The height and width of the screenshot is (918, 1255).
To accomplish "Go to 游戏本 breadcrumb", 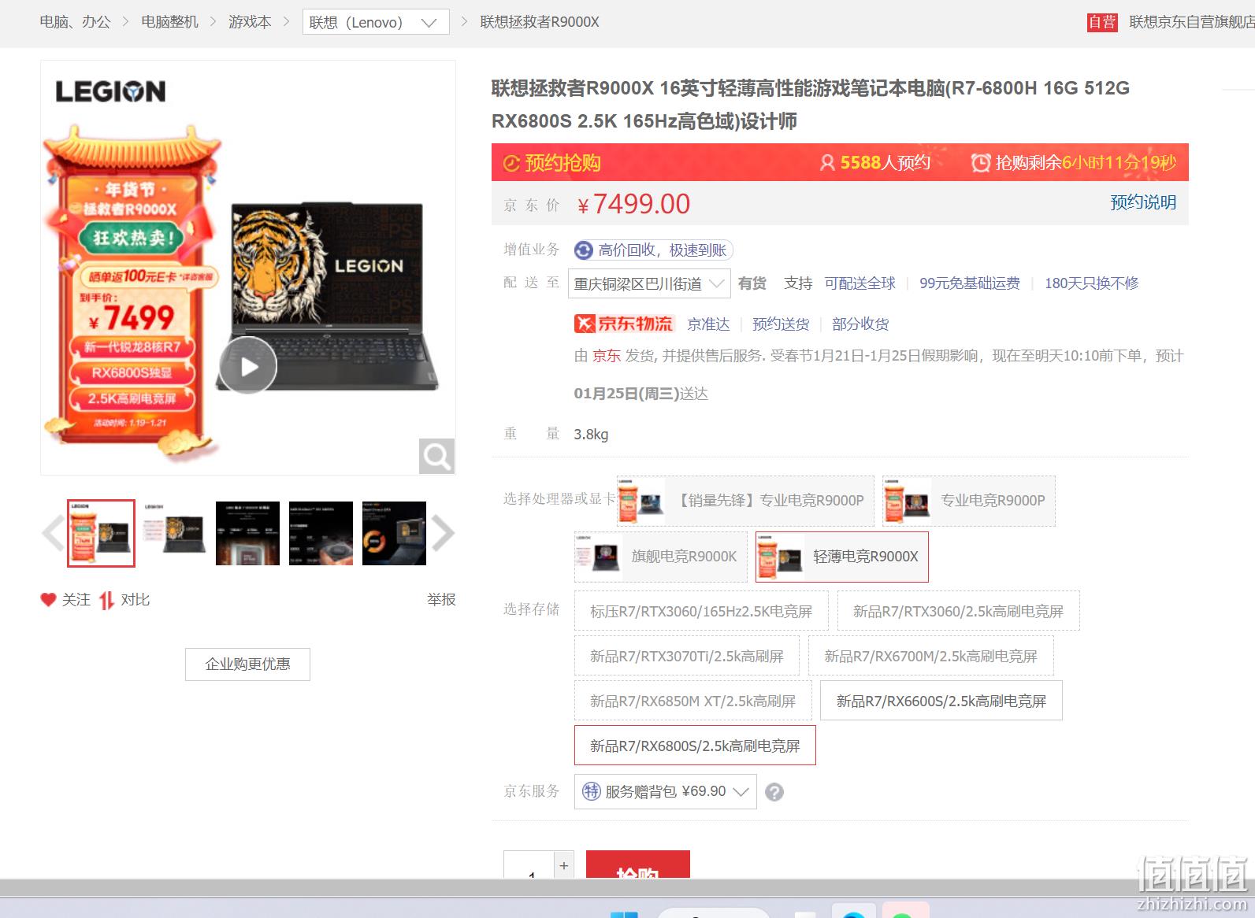I will tap(250, 22).
